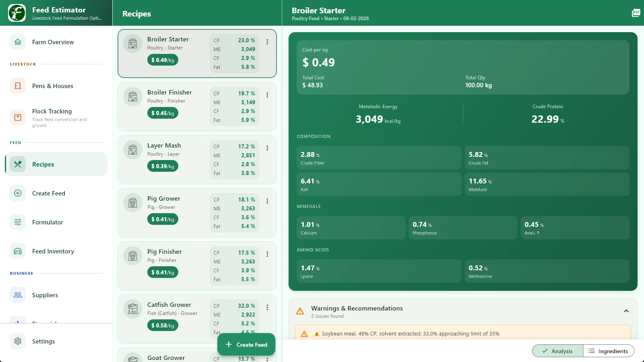The image size is (644, 362).
Task: Click the Suppliers people icon
Action: [x=18, y=295]
